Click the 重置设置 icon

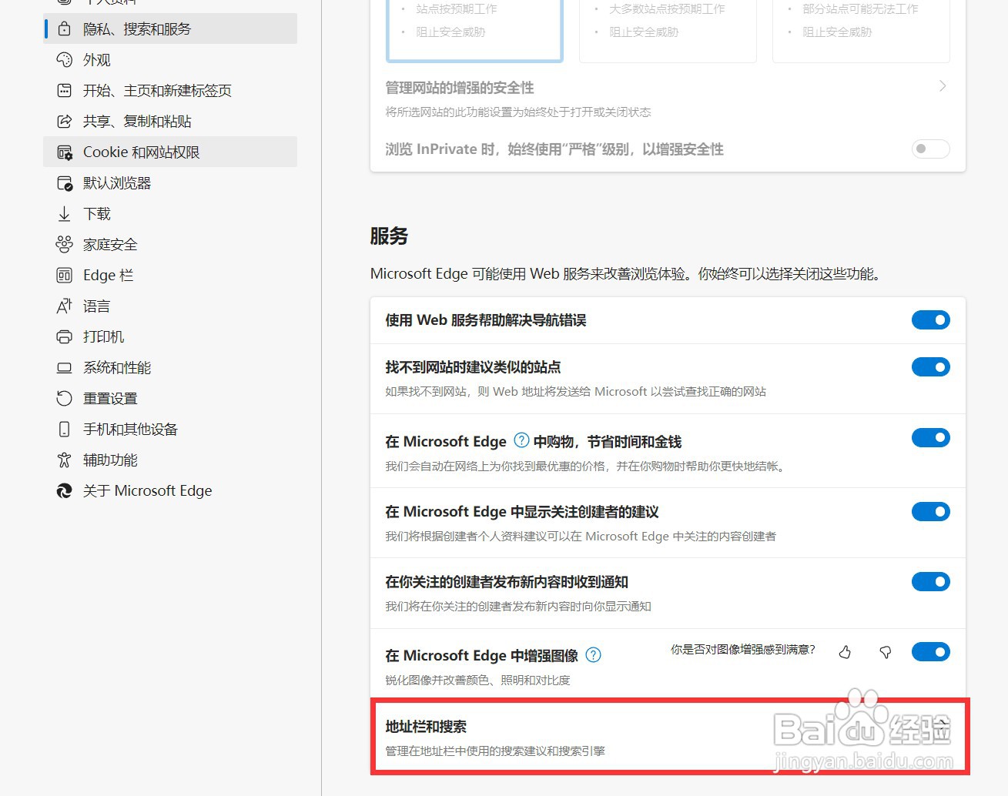(x=65, y=398)
